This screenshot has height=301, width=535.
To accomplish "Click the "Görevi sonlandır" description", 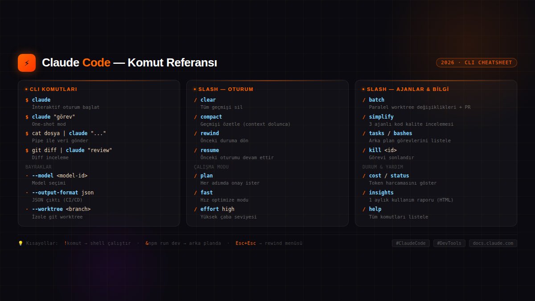I will coord(391,158).
